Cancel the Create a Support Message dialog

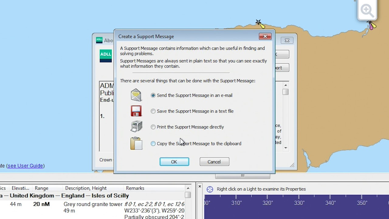[x=214, y=162]
